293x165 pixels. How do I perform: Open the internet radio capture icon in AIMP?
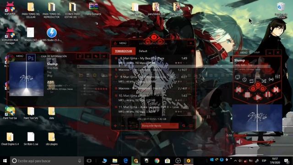tap(271, 79)
